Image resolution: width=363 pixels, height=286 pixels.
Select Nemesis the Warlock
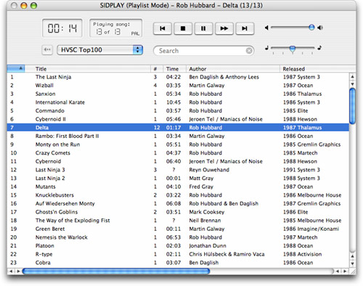178,237
